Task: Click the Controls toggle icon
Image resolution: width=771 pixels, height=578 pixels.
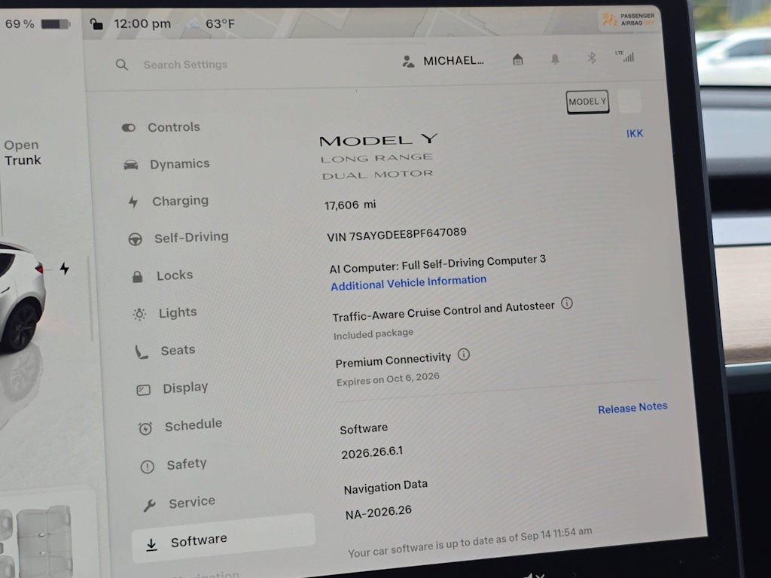Action: (129, 128)
